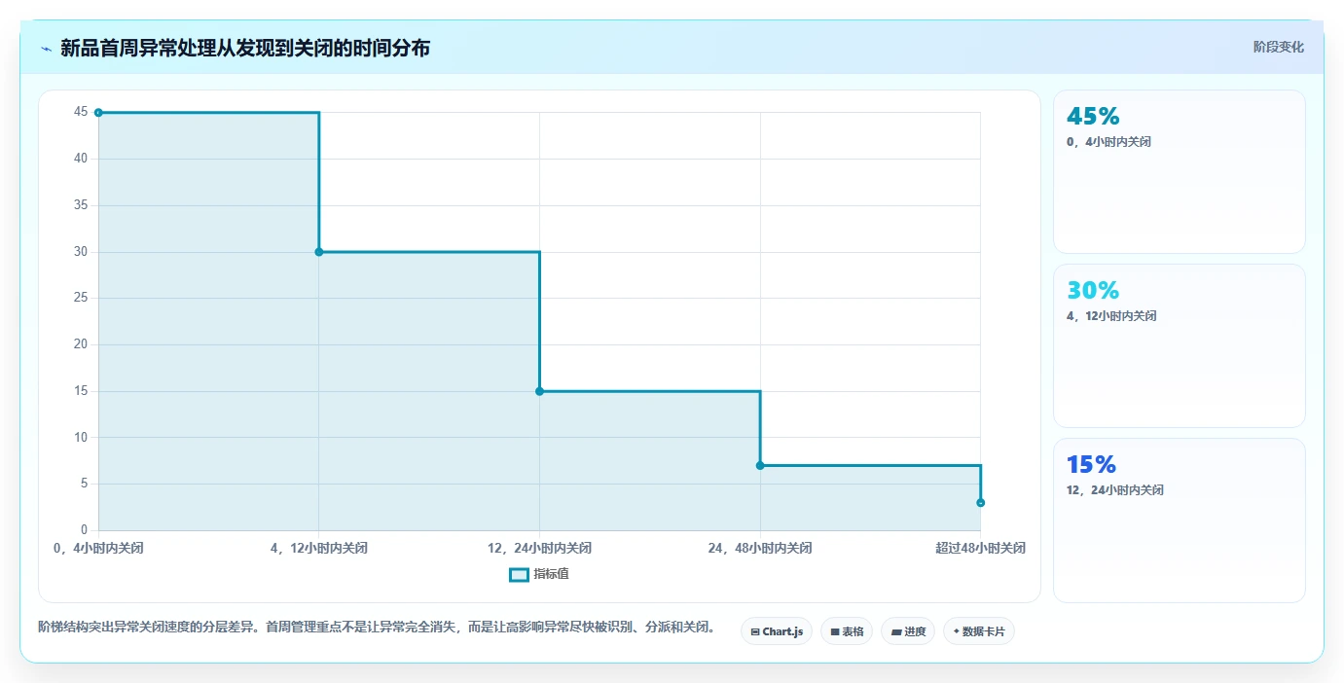Click the data point at value 7
The image size is (1344, 683).
[760, 465]
